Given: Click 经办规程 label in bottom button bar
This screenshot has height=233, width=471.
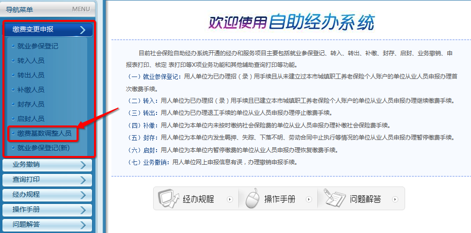Looking at the screenshot, I should point(198,199).
